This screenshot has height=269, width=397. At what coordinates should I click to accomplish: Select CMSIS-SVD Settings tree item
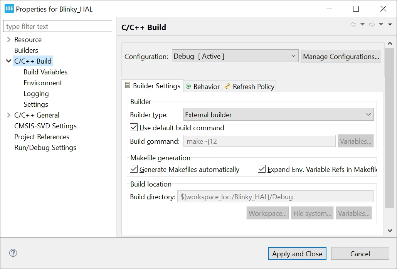point(45,126)
